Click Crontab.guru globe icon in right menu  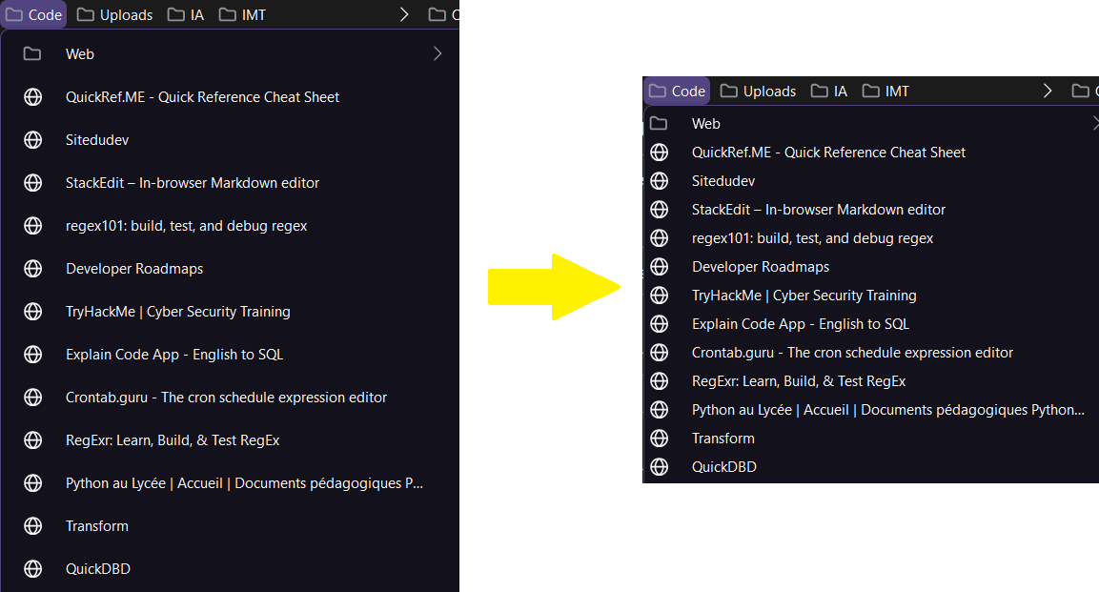(659, 353)
